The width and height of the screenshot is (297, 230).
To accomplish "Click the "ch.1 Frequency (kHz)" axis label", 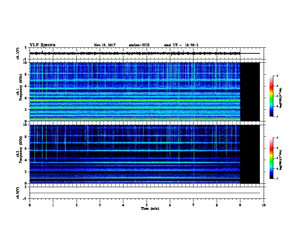I will click(19, 88).
